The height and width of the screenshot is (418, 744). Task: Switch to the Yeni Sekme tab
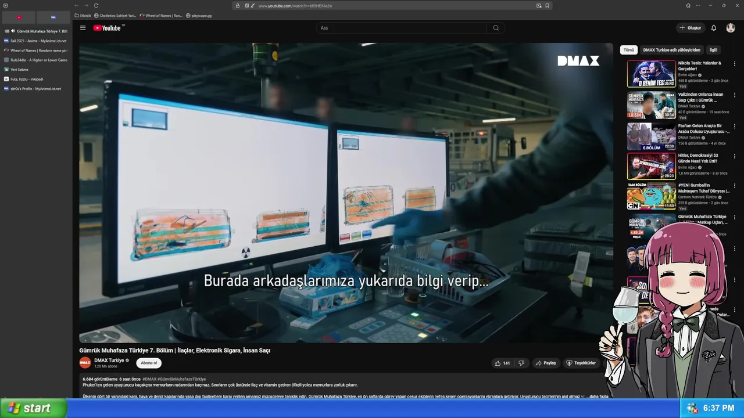[35, 70]
